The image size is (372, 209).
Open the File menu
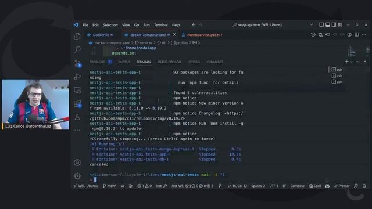click(x=85, y=25)
